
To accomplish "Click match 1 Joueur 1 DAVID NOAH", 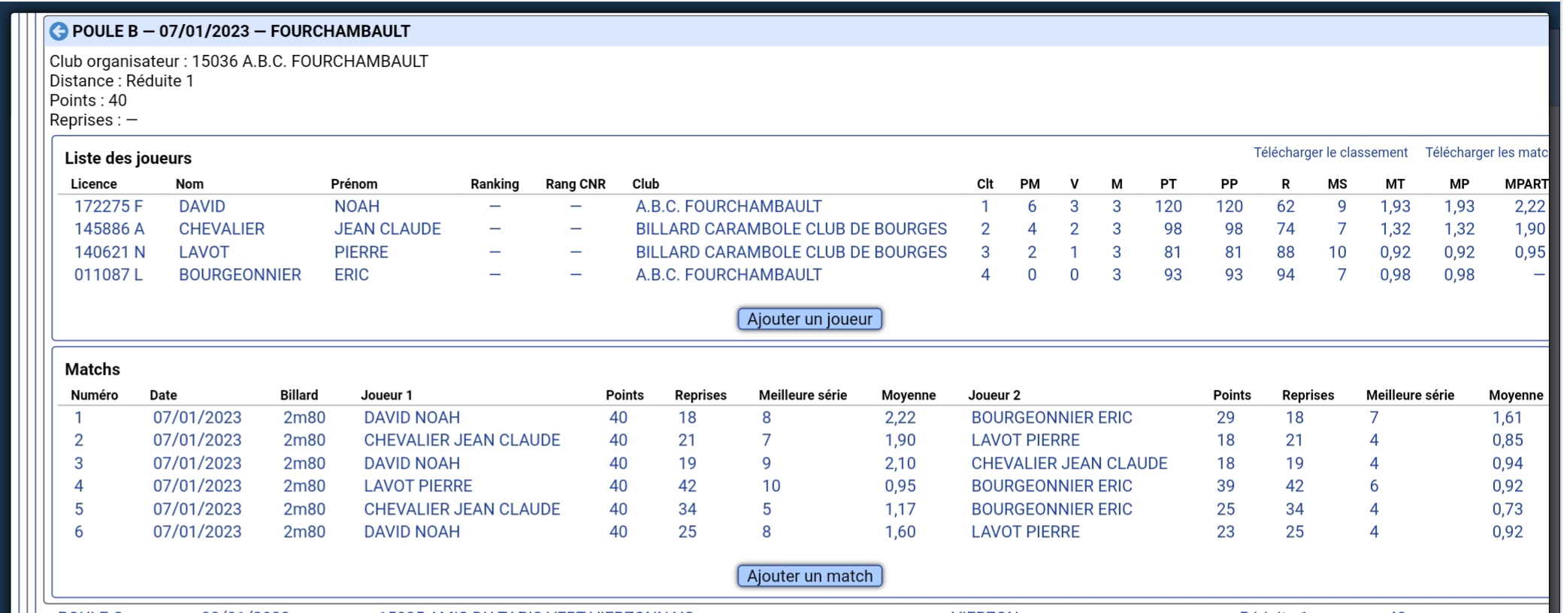I will point(412,418).
